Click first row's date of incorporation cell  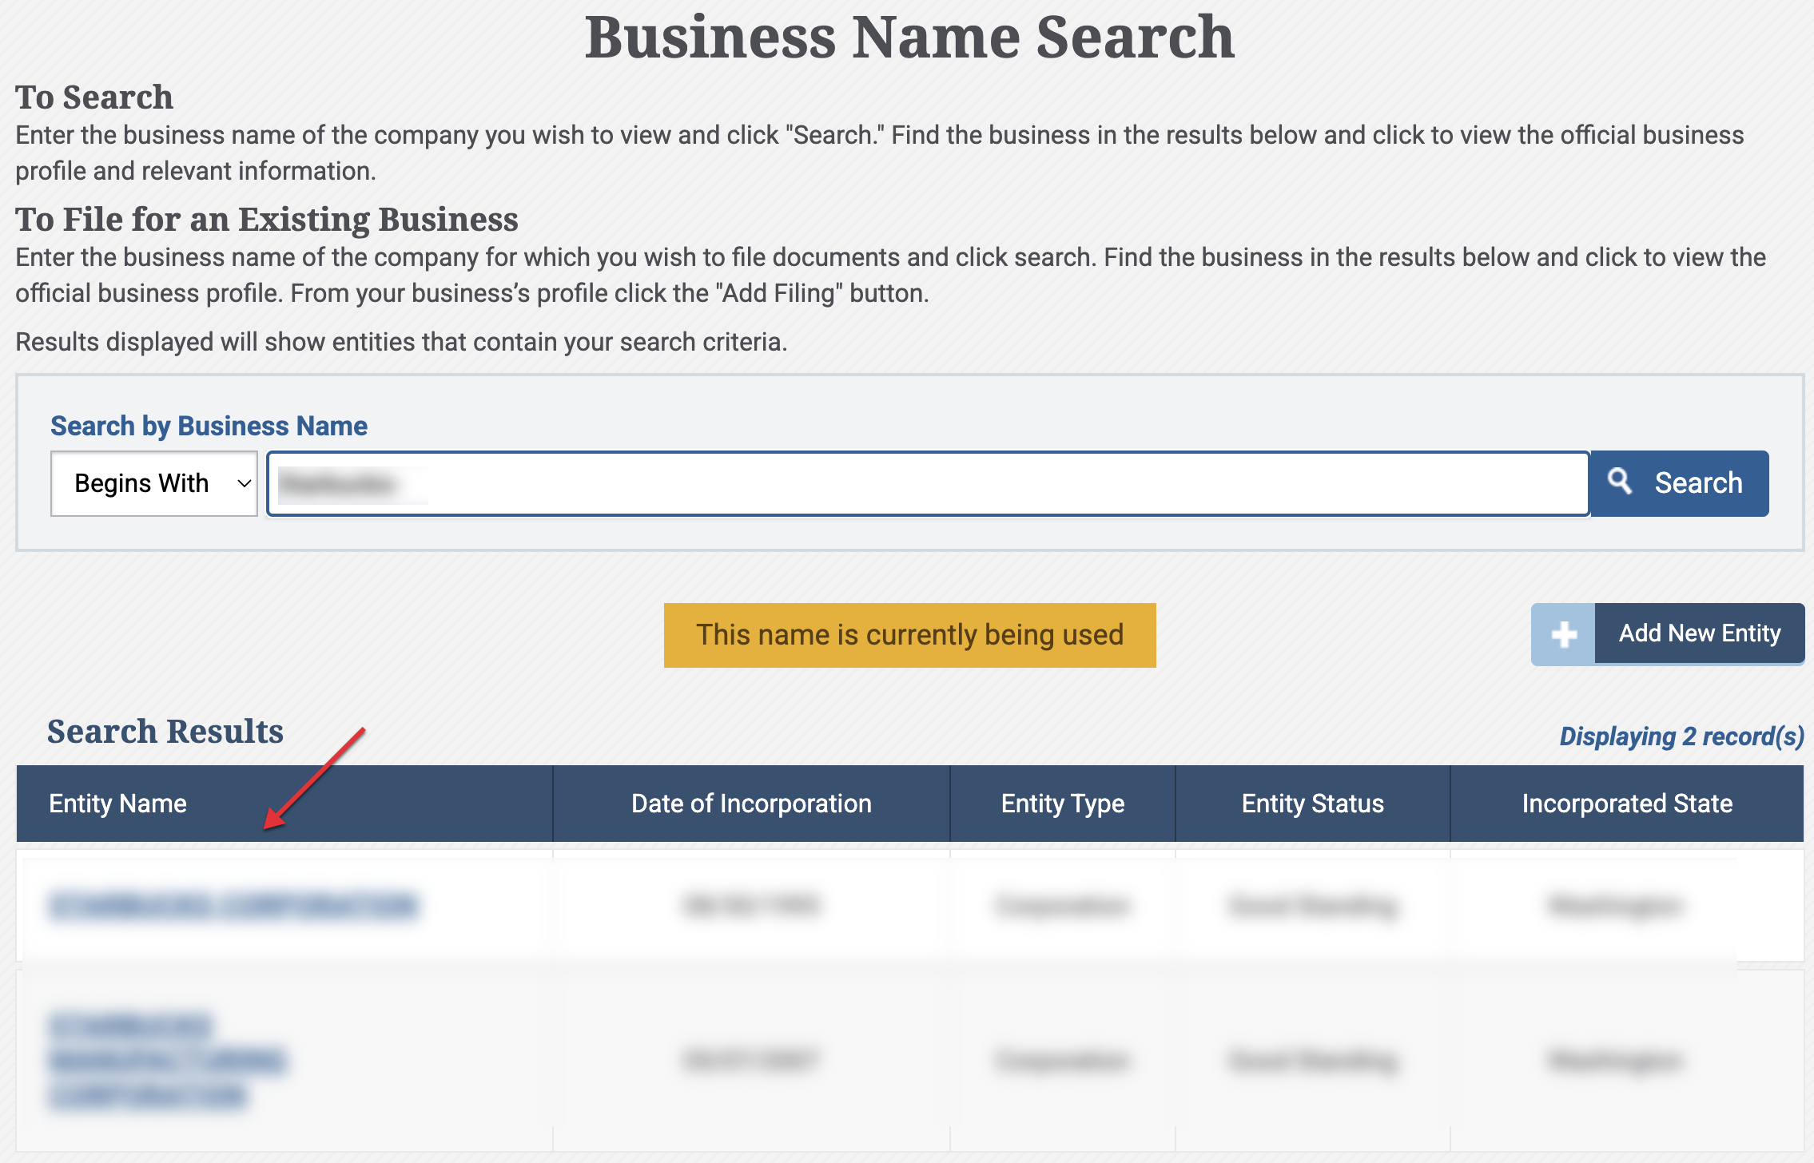751,906
